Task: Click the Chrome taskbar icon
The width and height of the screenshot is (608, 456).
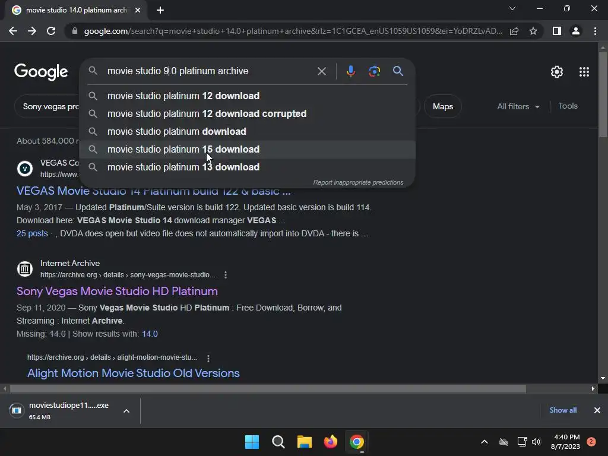Action: click(x=356, y=442)
